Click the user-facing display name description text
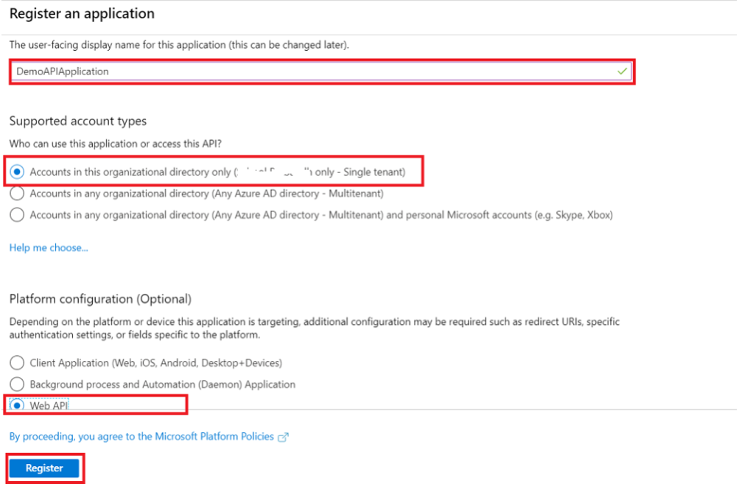739x492 pixels. point(179,45)
